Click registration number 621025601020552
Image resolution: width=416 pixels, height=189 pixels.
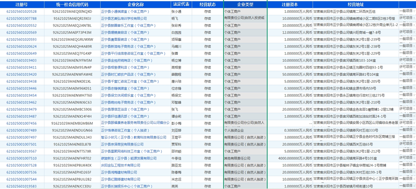tap(22, 26)
